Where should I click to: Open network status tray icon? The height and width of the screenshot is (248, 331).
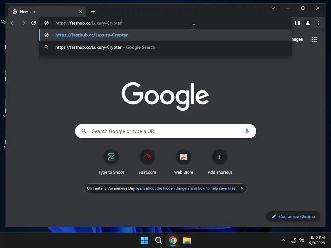point(293,240)
